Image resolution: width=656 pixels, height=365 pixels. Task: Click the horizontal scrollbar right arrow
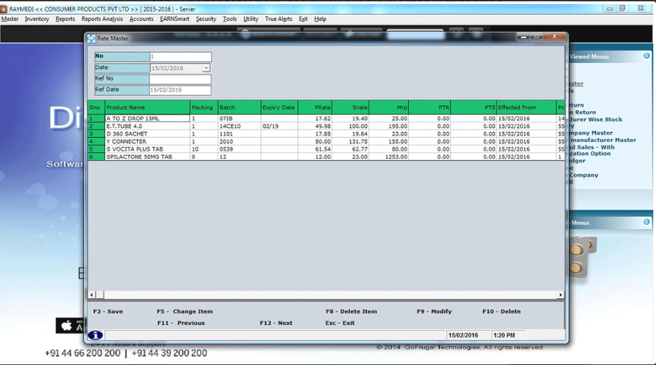point(561,295)
